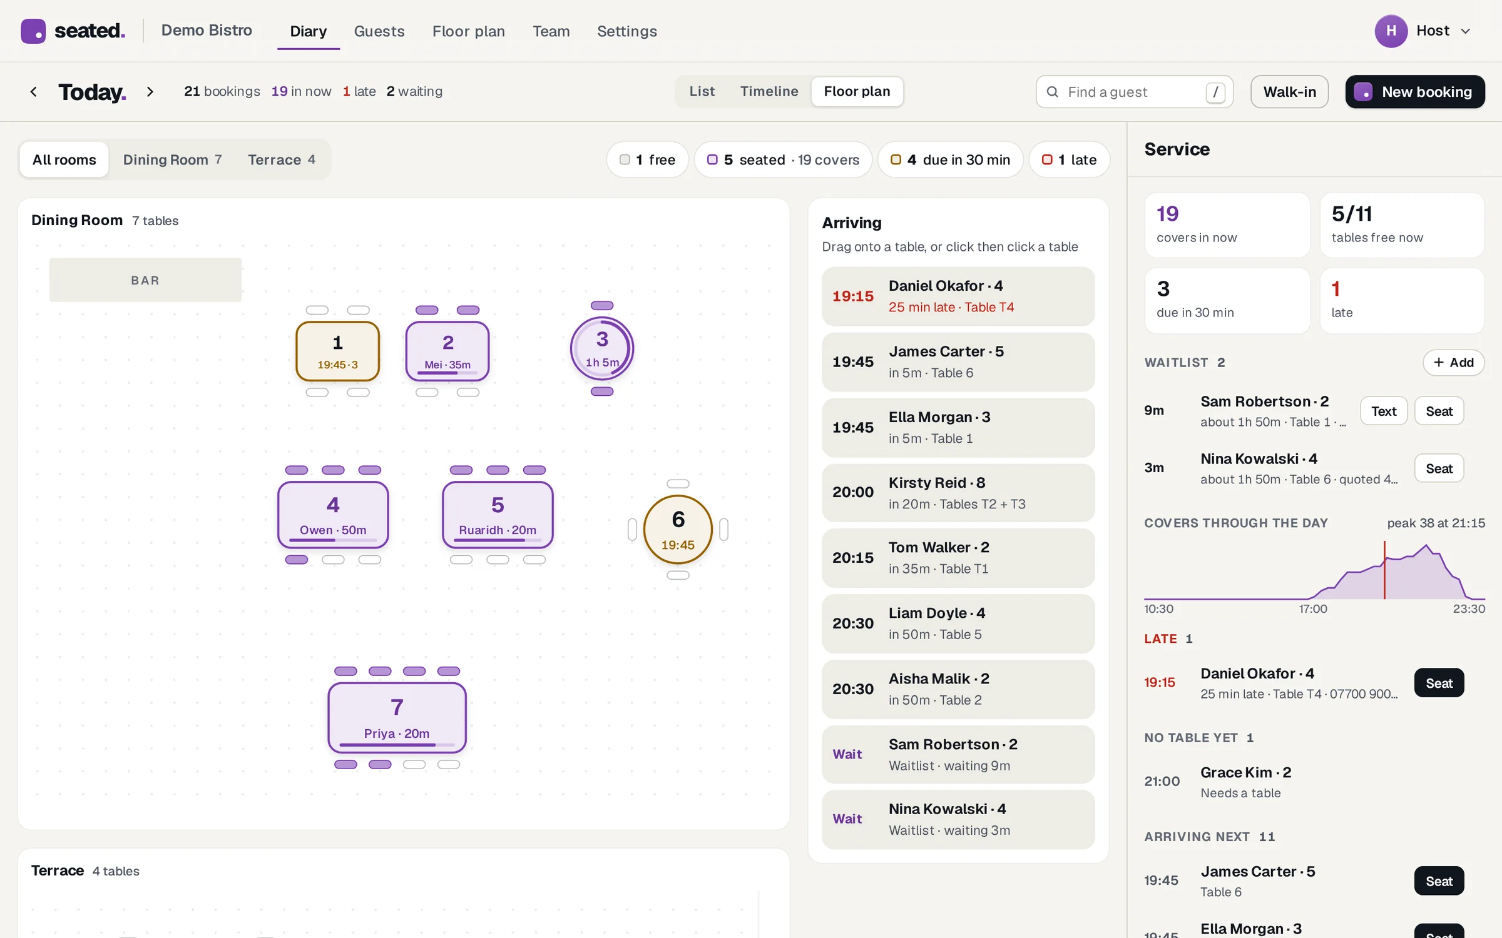Screen dimensions: 1502x938
Task: Select the Floor plan view toggle
Action: 857,92
